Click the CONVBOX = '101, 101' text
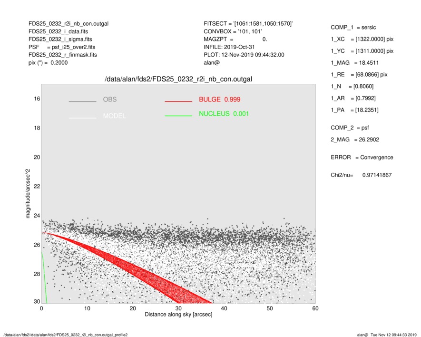This screenshot has width=421, height=337. coord(229,31)
